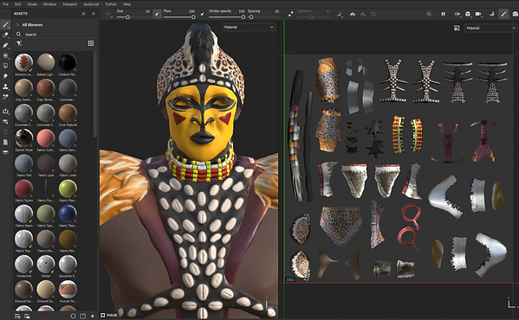Image resolution: width=519 pixels, height=320 pixels.
Task: Open the Python menu
Action: pos(111,4)
